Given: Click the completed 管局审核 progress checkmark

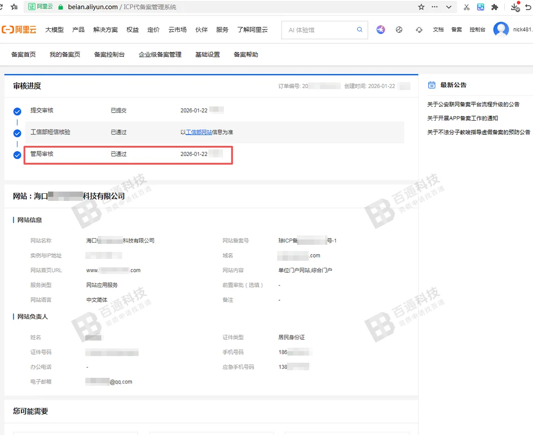Looking at the screenshot, I should click(x=17, y=155).
